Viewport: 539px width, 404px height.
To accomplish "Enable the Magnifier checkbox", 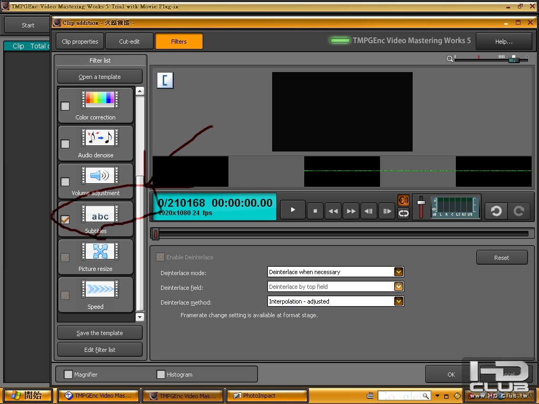I will pyautogui.click(x=68, y=375).
